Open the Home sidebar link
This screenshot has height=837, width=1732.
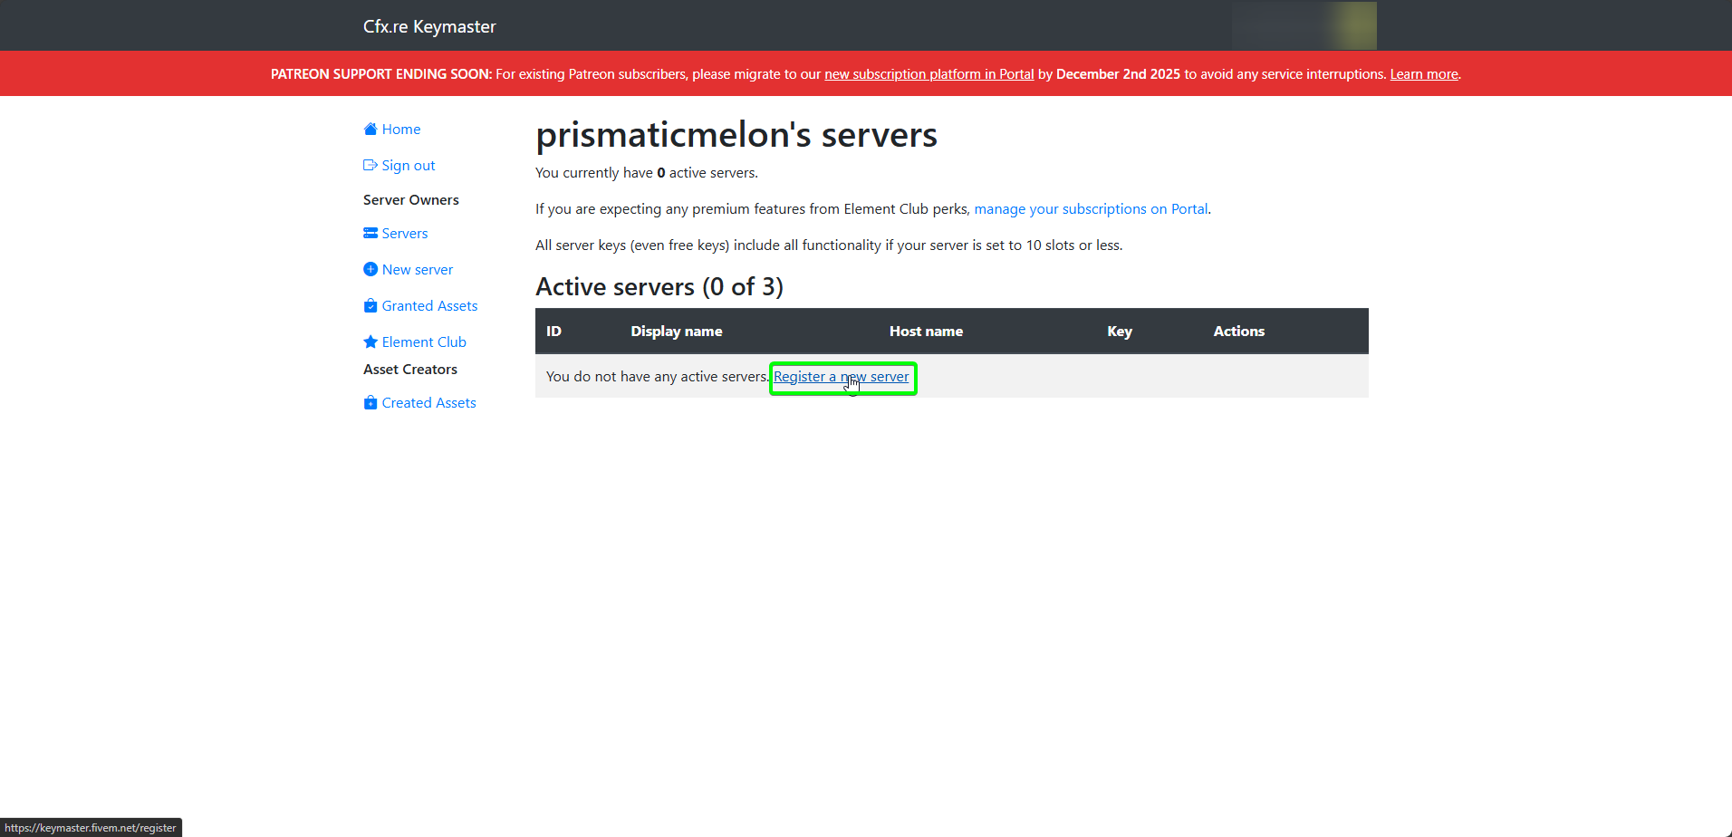coord(401,129)
